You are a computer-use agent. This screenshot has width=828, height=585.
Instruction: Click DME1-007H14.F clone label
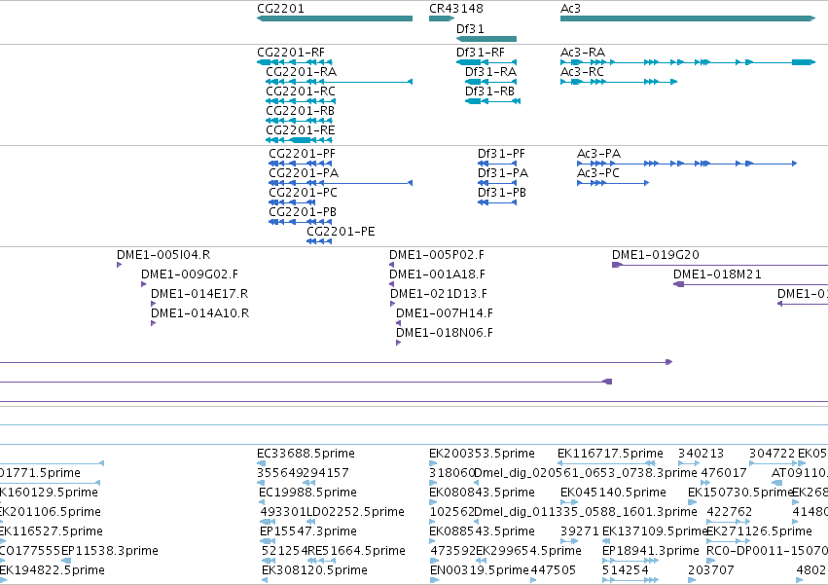click(445, 312)
